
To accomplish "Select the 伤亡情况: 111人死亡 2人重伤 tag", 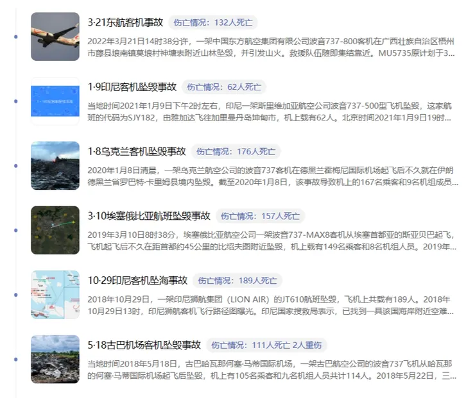I will [266, 345].
